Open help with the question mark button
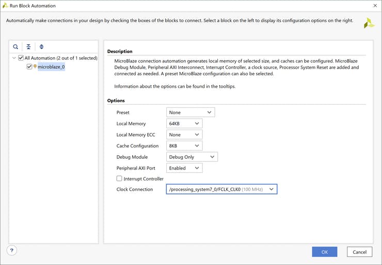This screenshot has height=265, width=382. (x=12, y=251)
